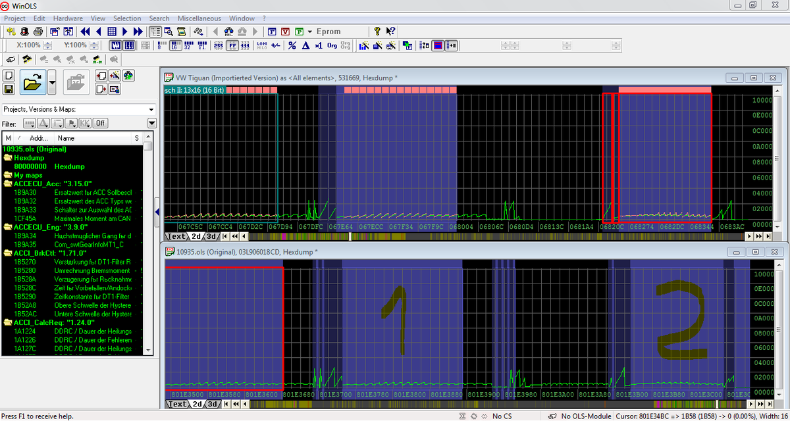The image size is (790, 421).
Task: Toggle the FL float display mode
Action: [201, 45]
